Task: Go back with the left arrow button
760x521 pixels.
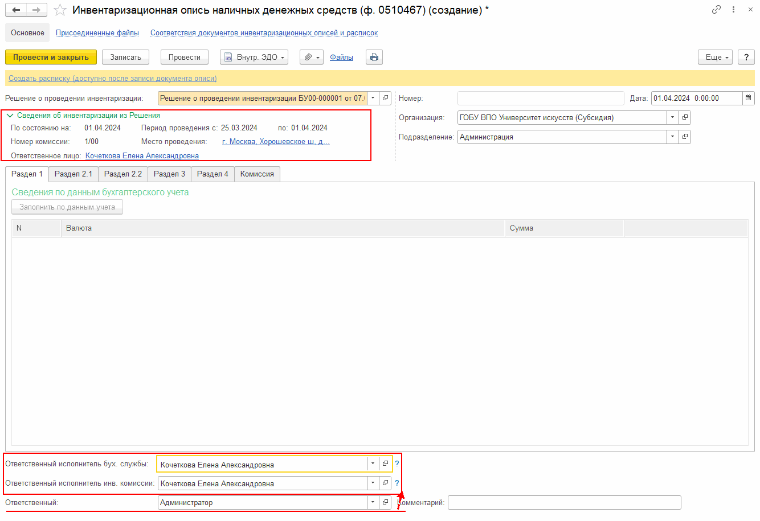Action: point(16,10)
